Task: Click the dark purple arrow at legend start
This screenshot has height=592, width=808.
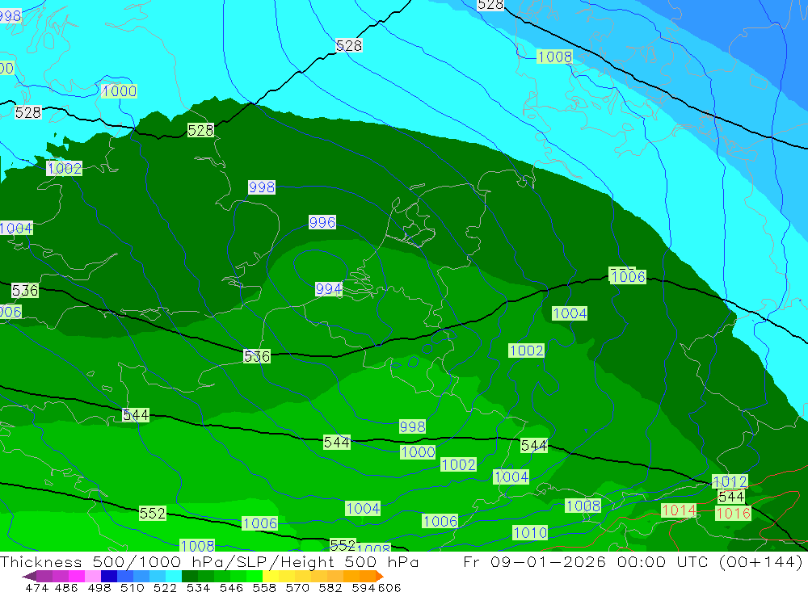Action: [29, 576]
